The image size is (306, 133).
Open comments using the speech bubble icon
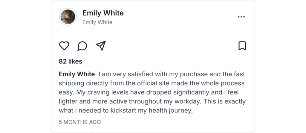[x=82, y=46]
